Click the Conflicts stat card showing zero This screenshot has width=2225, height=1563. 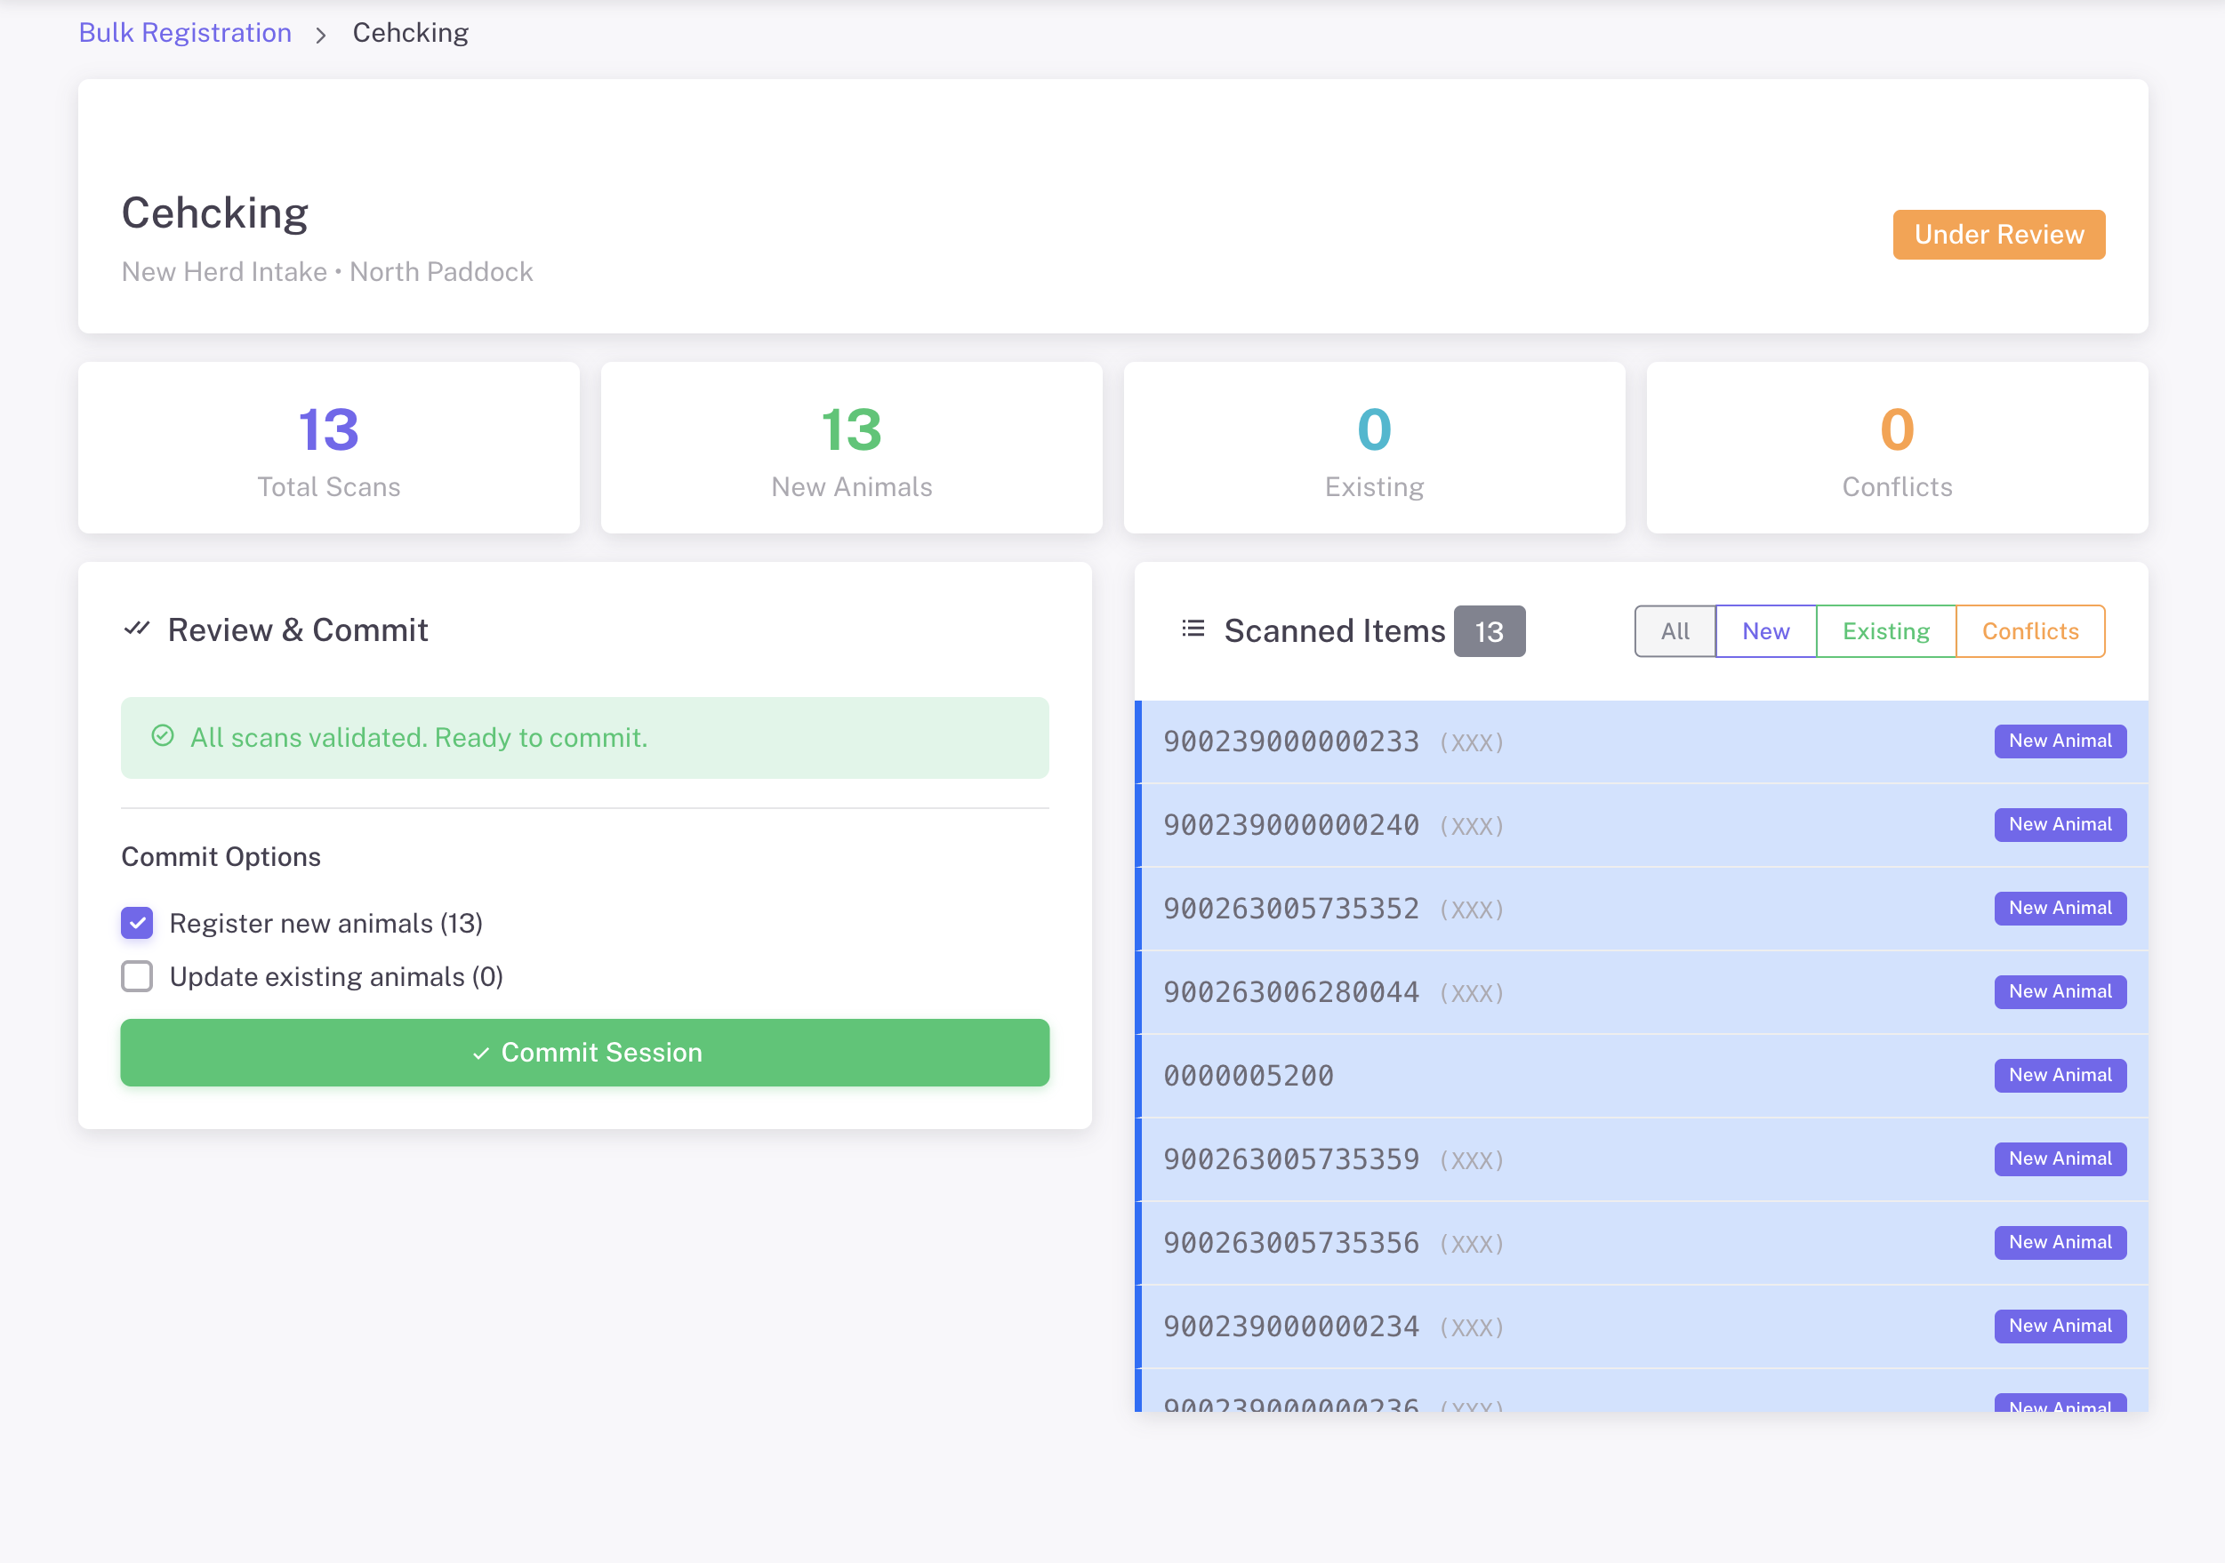[x=1895, y=448]
